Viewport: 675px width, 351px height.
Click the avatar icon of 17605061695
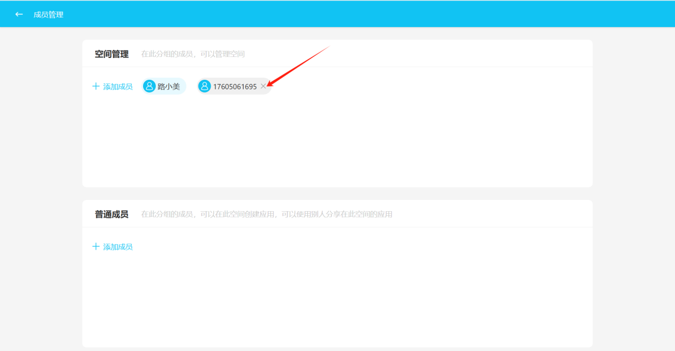[205, 86]
